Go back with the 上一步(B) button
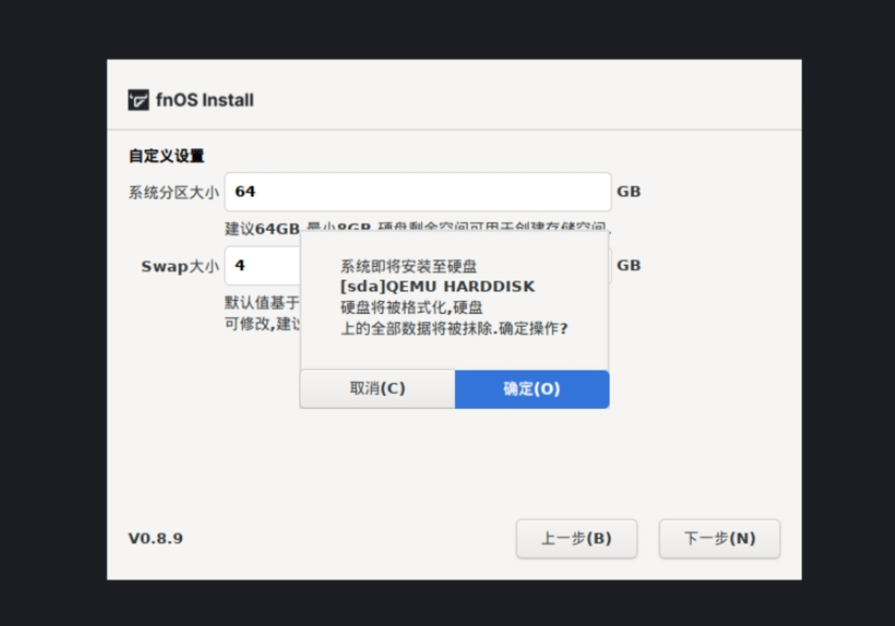This screenshot has height=626, width=895. [576, 538]
